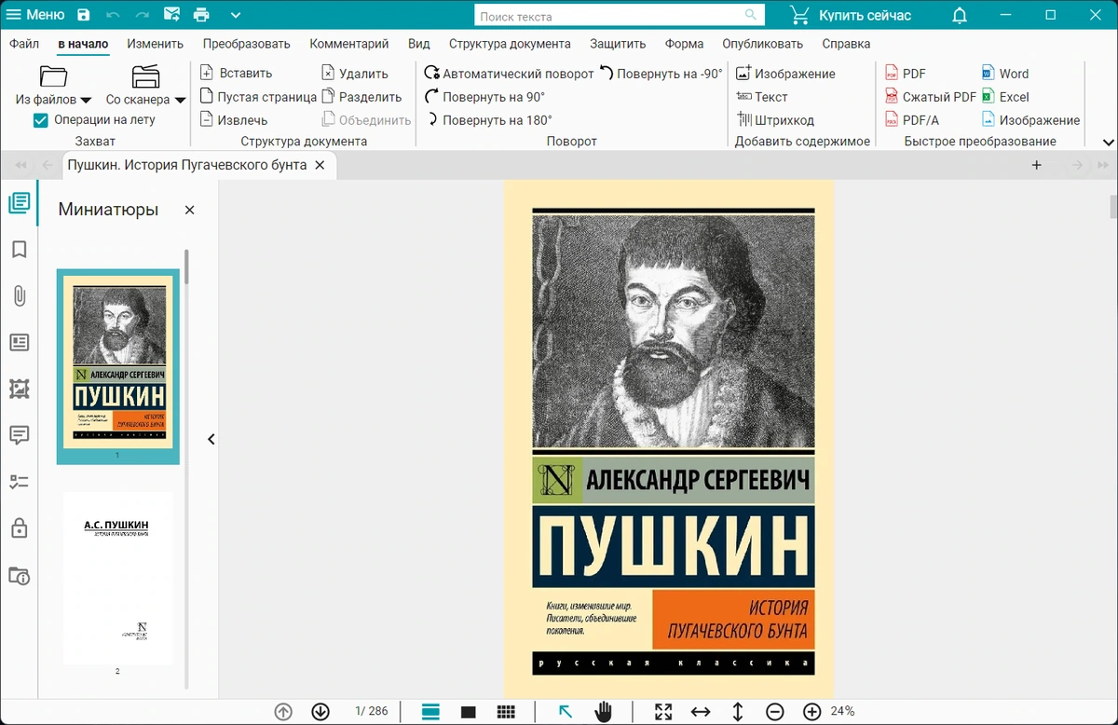Screen dimensions: 1118x725
Task: Open the quick access toolbar dropdown arrow
Action: point(235,15)
